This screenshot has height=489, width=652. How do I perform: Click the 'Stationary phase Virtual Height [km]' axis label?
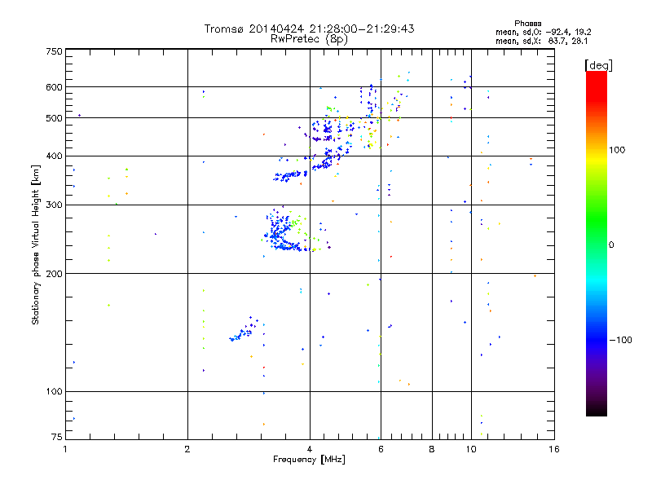36,244
